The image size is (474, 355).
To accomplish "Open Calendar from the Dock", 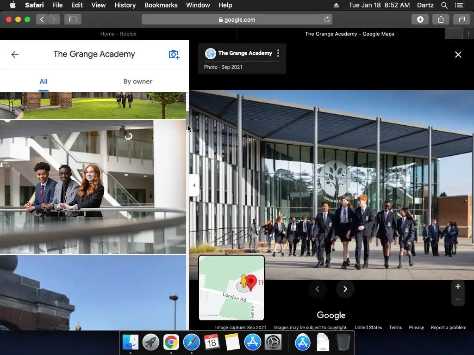I will 212,342.
